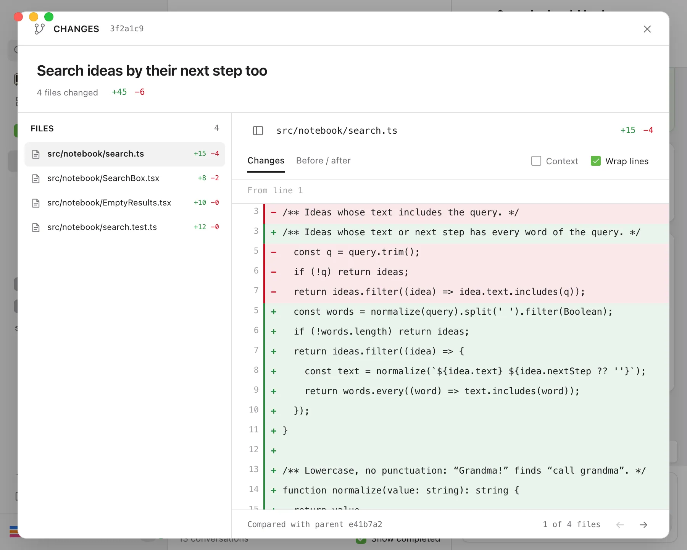Disable the Wrap lines checkbox
This screenshot has width=687, height=550.
pyautogui.click(x=596, y=161)
